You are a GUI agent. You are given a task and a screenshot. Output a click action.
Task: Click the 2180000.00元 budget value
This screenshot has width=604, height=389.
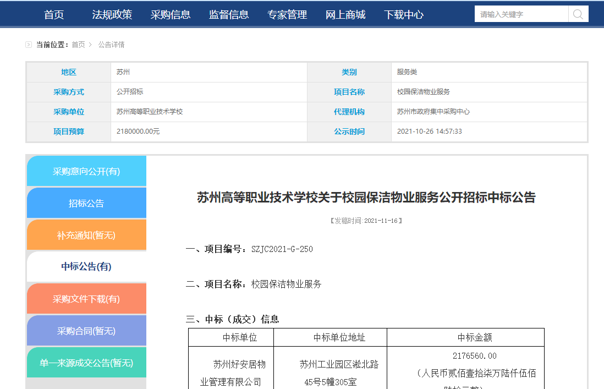[x=138, y=132]
